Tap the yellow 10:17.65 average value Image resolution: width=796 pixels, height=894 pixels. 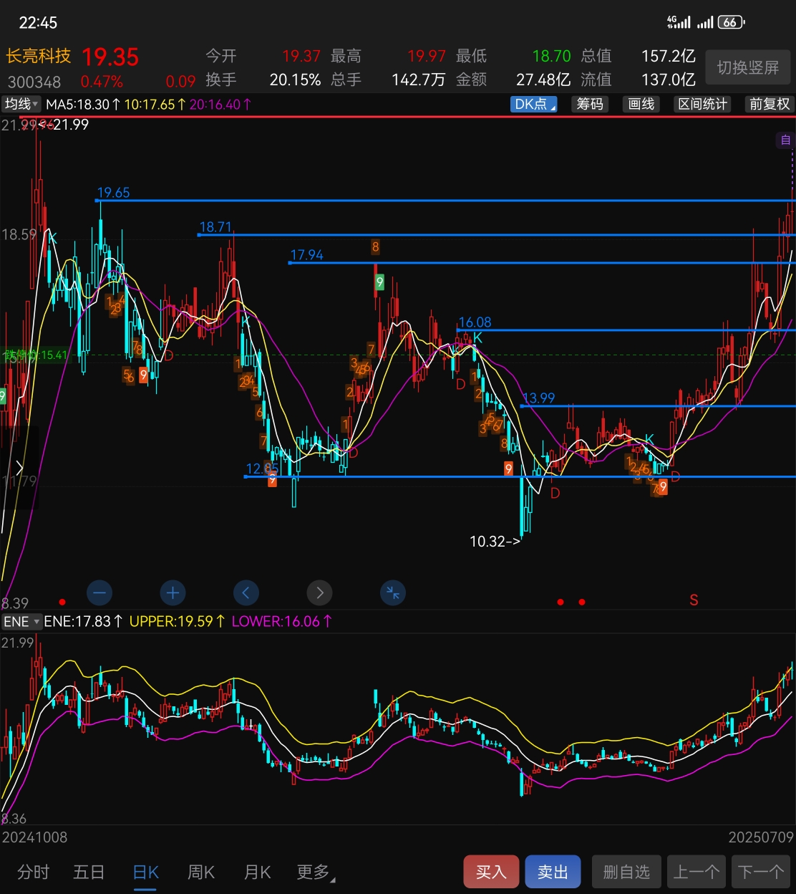click(x=155, y=105)
